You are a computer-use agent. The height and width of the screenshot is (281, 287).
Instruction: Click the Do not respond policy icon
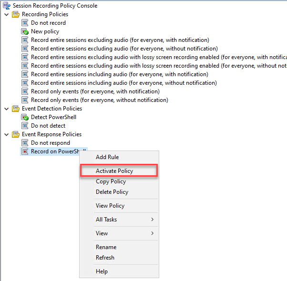tap(25, 143)
